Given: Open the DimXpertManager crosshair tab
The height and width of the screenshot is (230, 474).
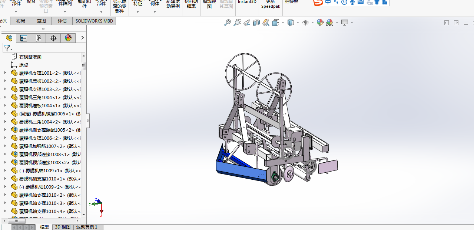Looking at the screenshot, I should pyautogui.click(x=53, y=38).
